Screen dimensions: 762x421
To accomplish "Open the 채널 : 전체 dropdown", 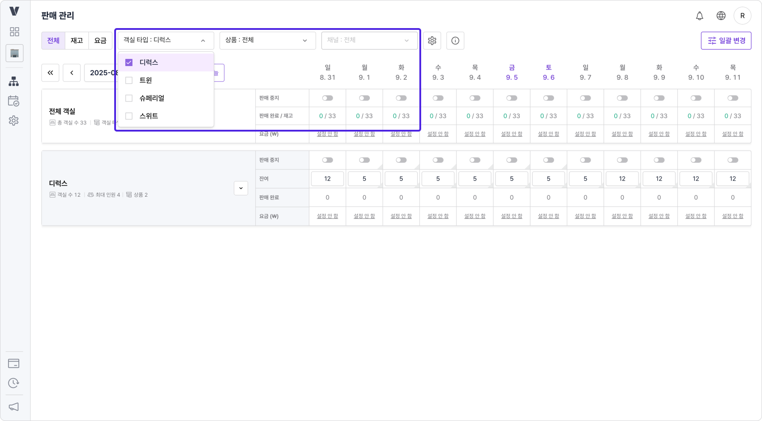I will point(369,41).
